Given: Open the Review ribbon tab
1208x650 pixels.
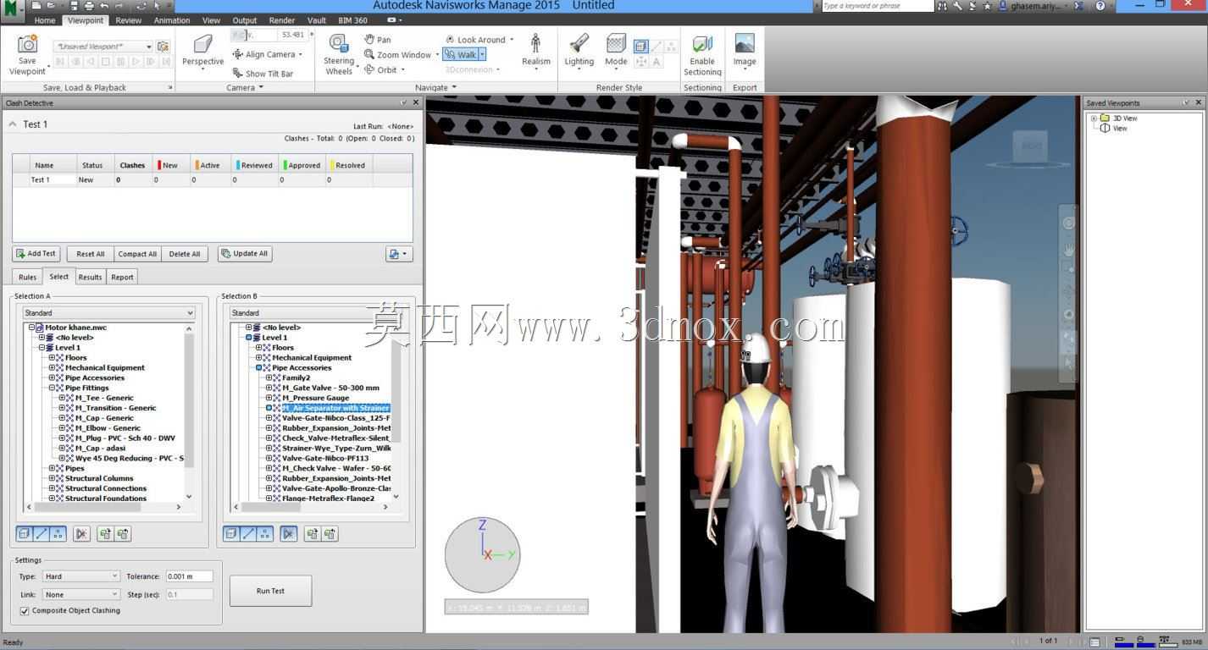Looking at the screenshot, I should (x=129, y=20).
